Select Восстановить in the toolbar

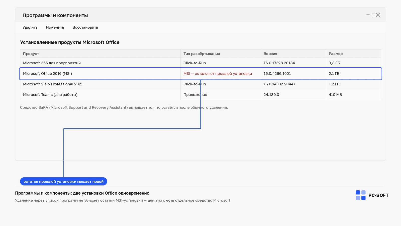tap(85, 27)
